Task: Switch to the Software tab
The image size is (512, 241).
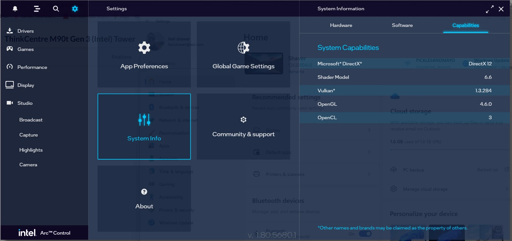Action: coord(402,25)
